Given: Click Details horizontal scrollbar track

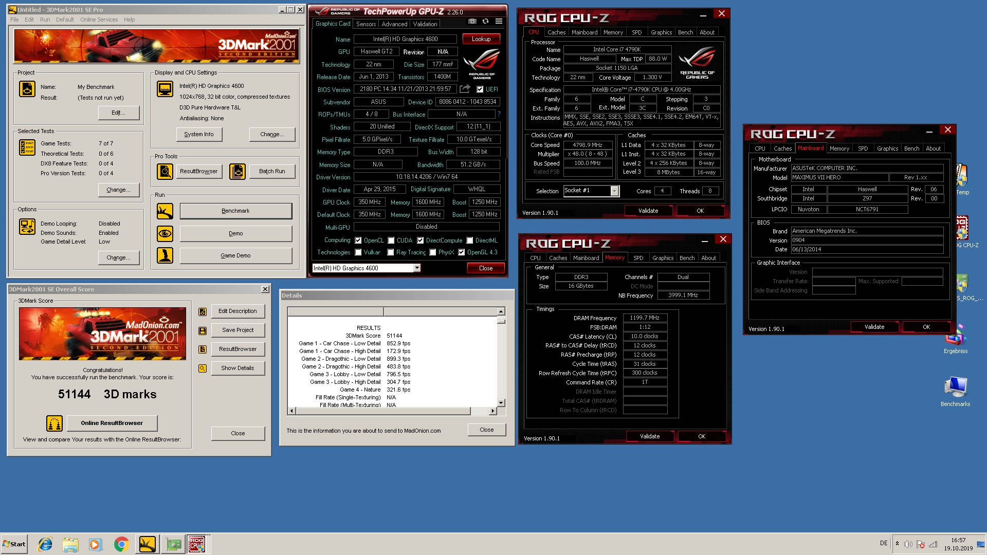Looking at the screenshot, I should pyautogui.click(x=480, y=411).
